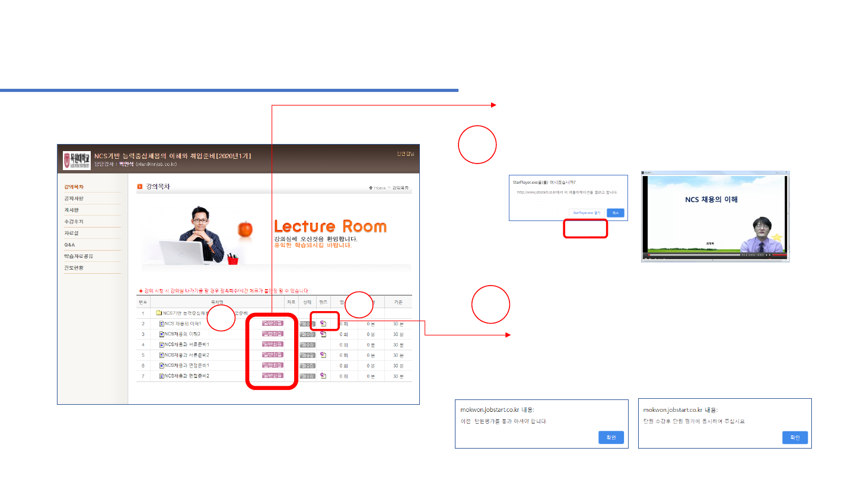
Task: Click the 일반화질 badge for NCS채용과 서류준비1
Action: click(273, 344)
